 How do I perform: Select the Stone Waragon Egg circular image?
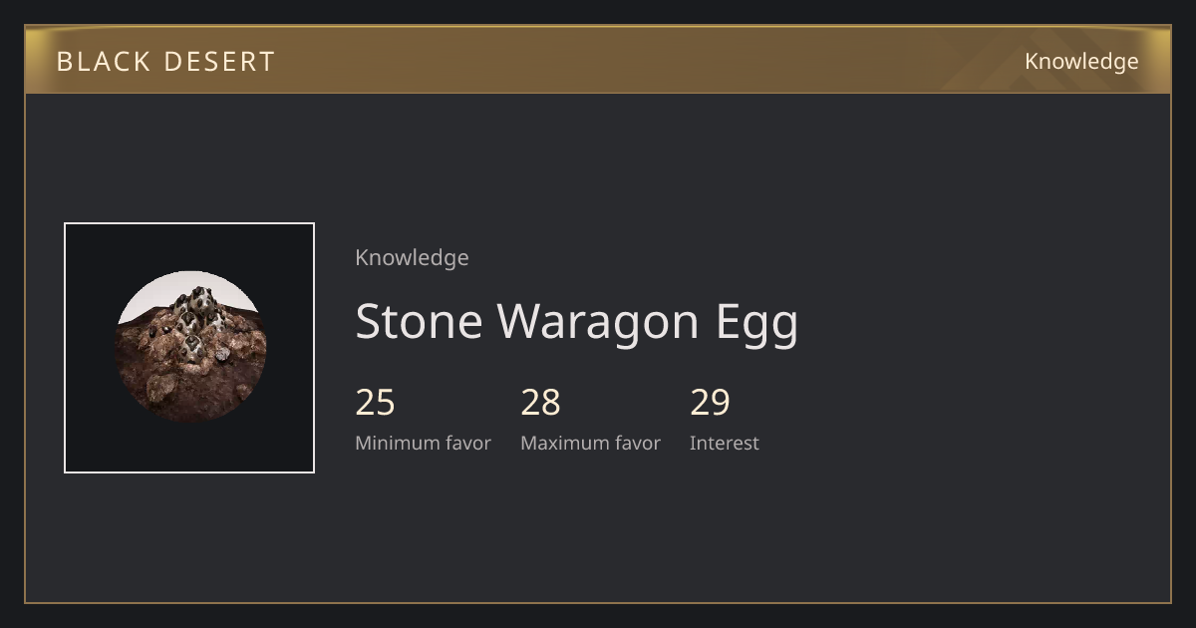click(189, 347)
